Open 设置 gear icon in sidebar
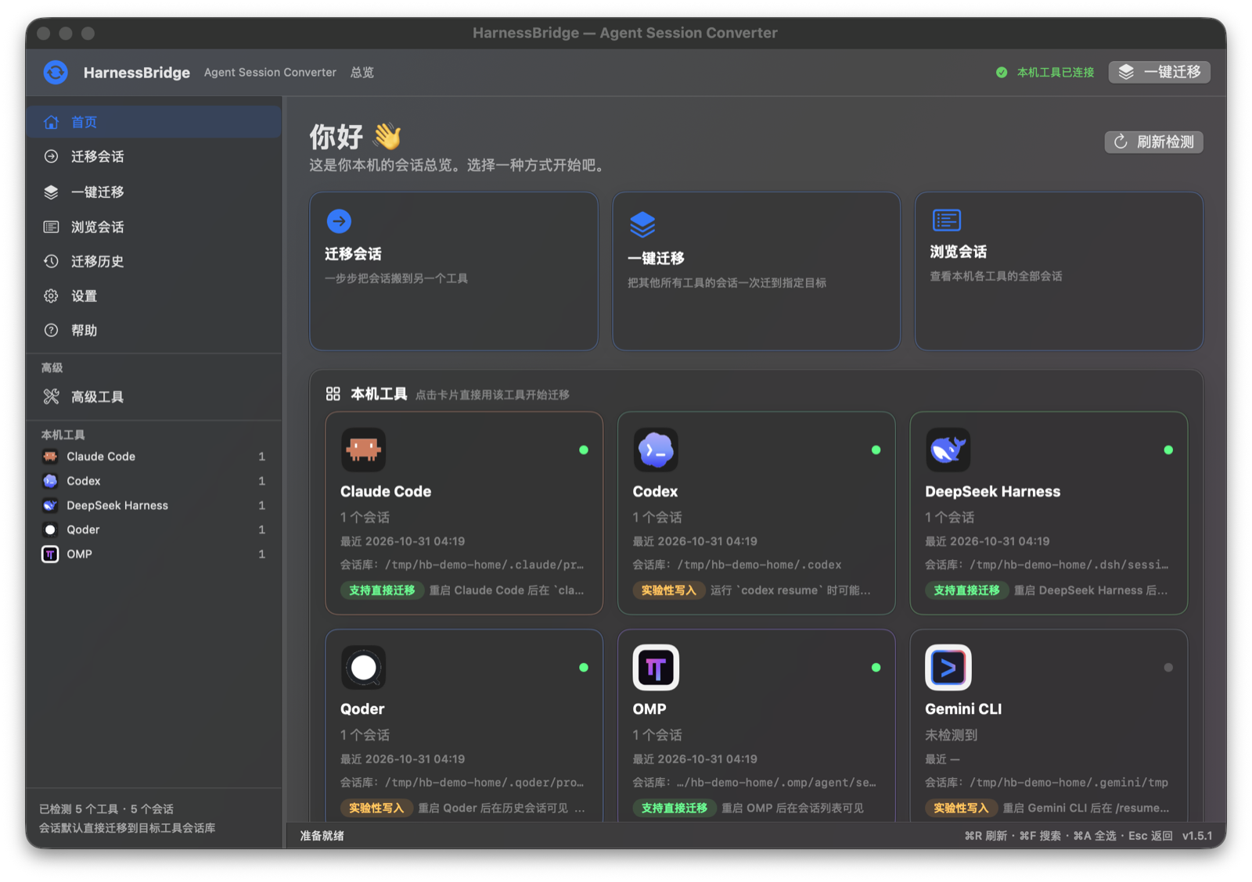 pyautogui.click(x=51, y=296)
